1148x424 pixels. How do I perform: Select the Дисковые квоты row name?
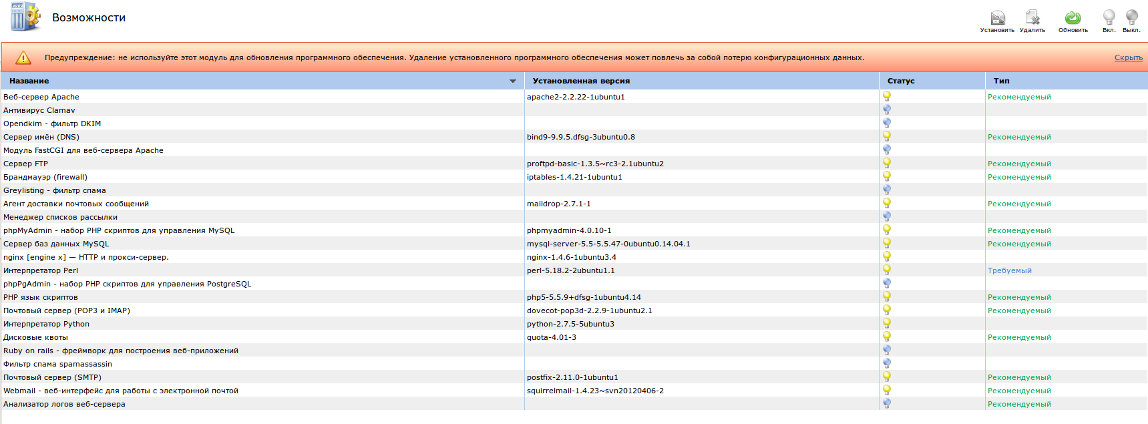coord(35,337)
